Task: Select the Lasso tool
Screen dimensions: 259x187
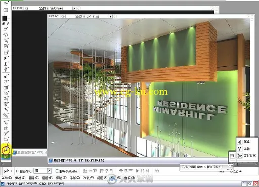Action: [x=6, y=139]
